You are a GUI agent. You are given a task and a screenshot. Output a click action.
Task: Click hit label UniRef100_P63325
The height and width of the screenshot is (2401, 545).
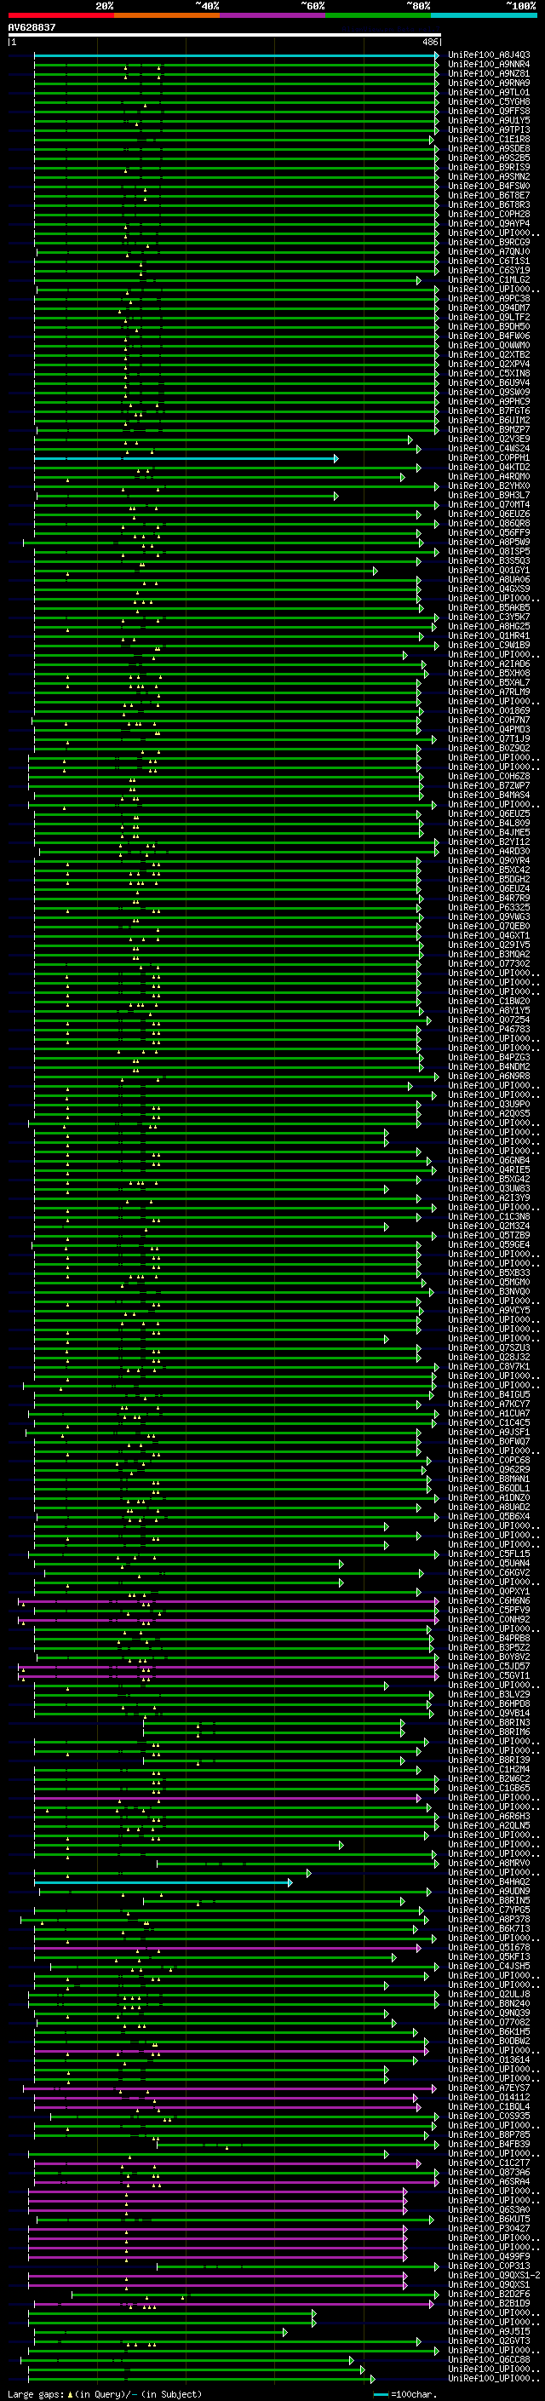point(489,908)
